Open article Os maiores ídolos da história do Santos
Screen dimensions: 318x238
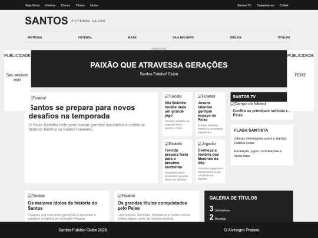point(62,206)
